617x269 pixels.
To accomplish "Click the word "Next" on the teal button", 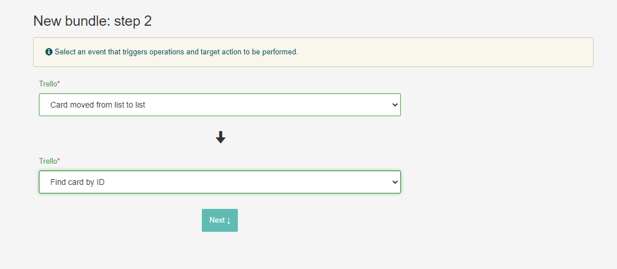I will 217,220.
